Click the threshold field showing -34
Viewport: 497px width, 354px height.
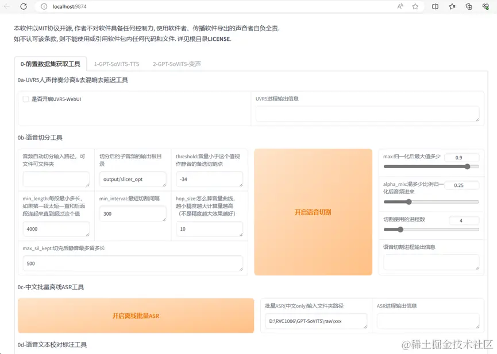(209, 179)
